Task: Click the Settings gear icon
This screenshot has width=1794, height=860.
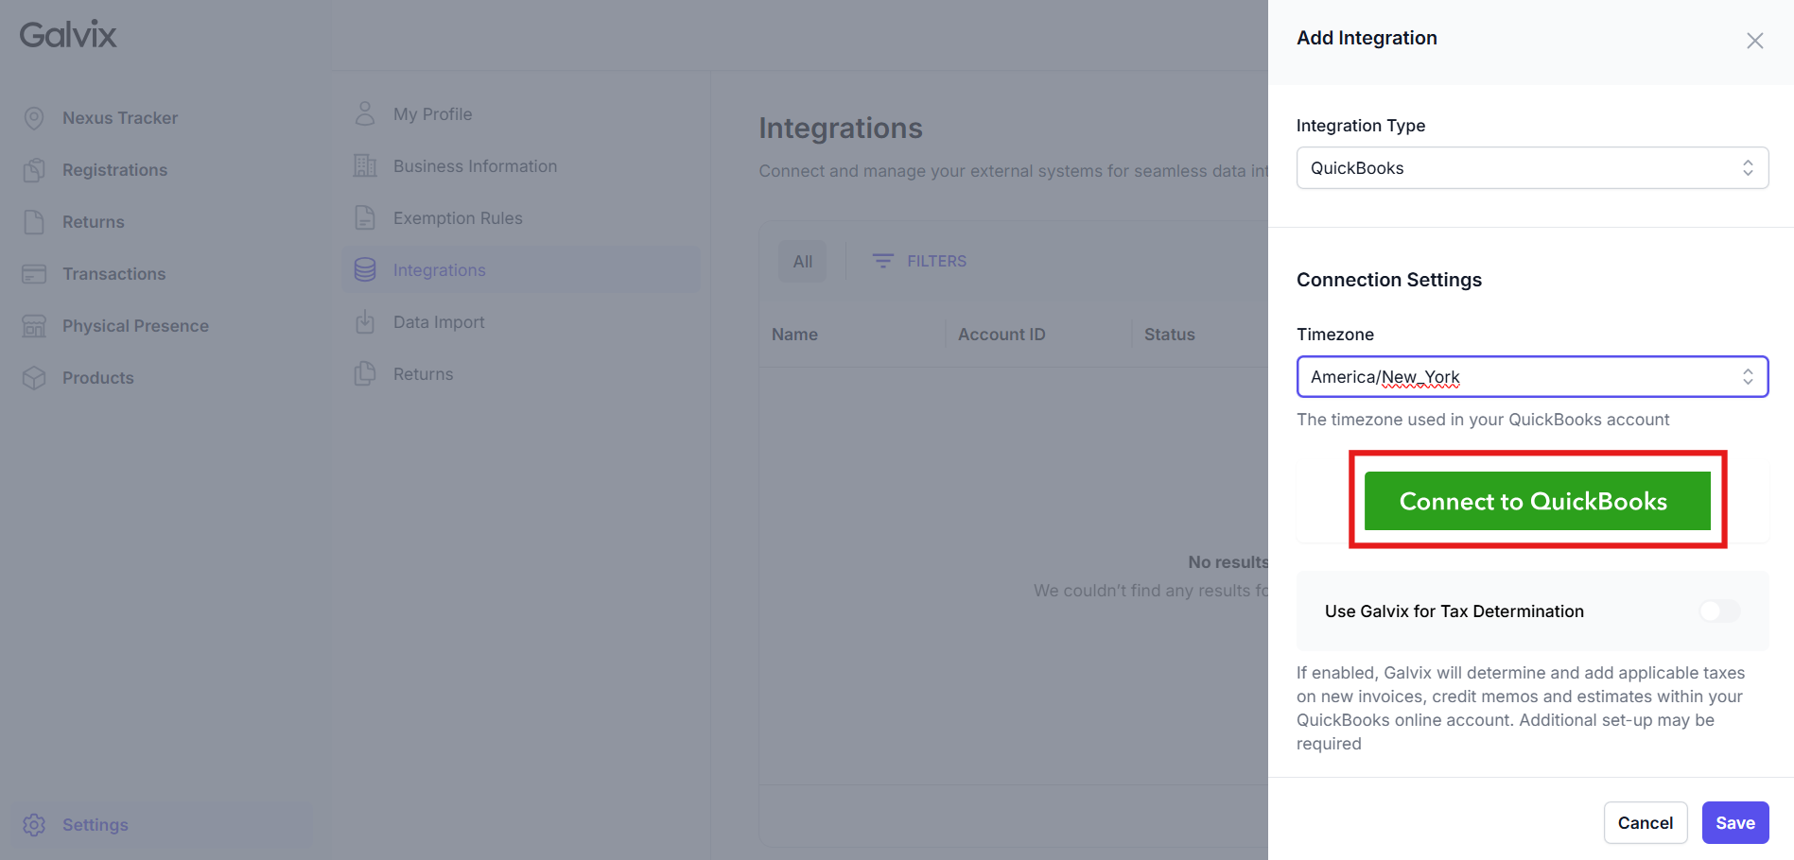Action: coord(34,825)
